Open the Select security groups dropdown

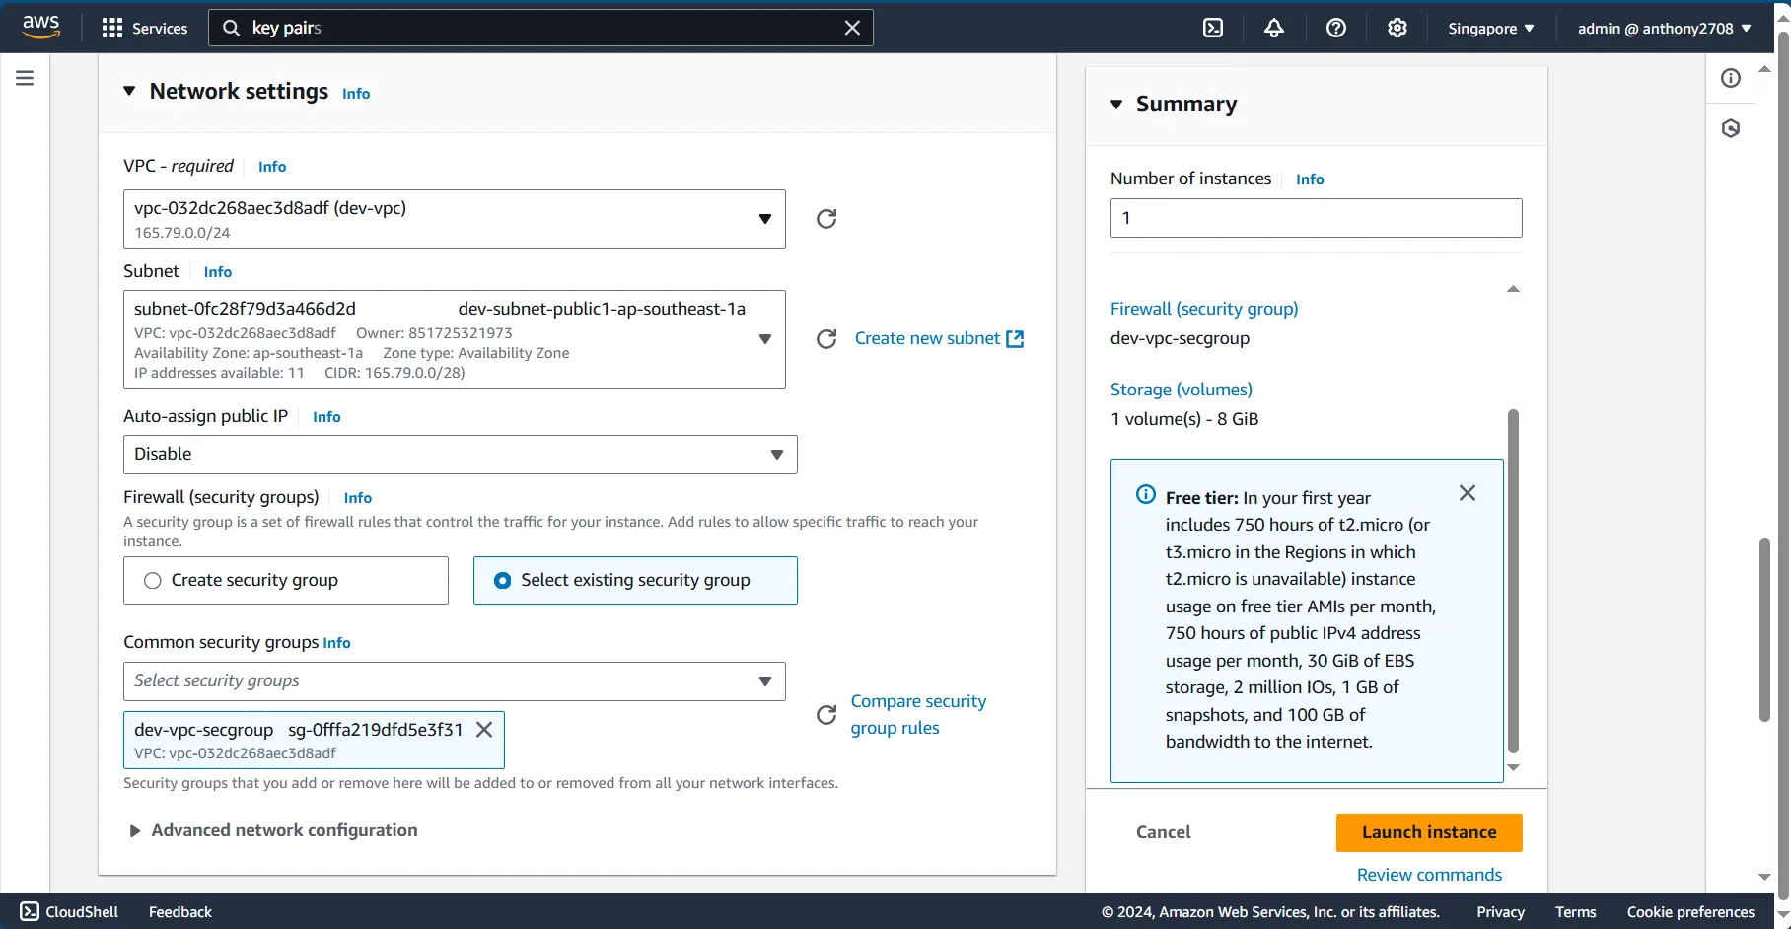click(x=454, y=681)
